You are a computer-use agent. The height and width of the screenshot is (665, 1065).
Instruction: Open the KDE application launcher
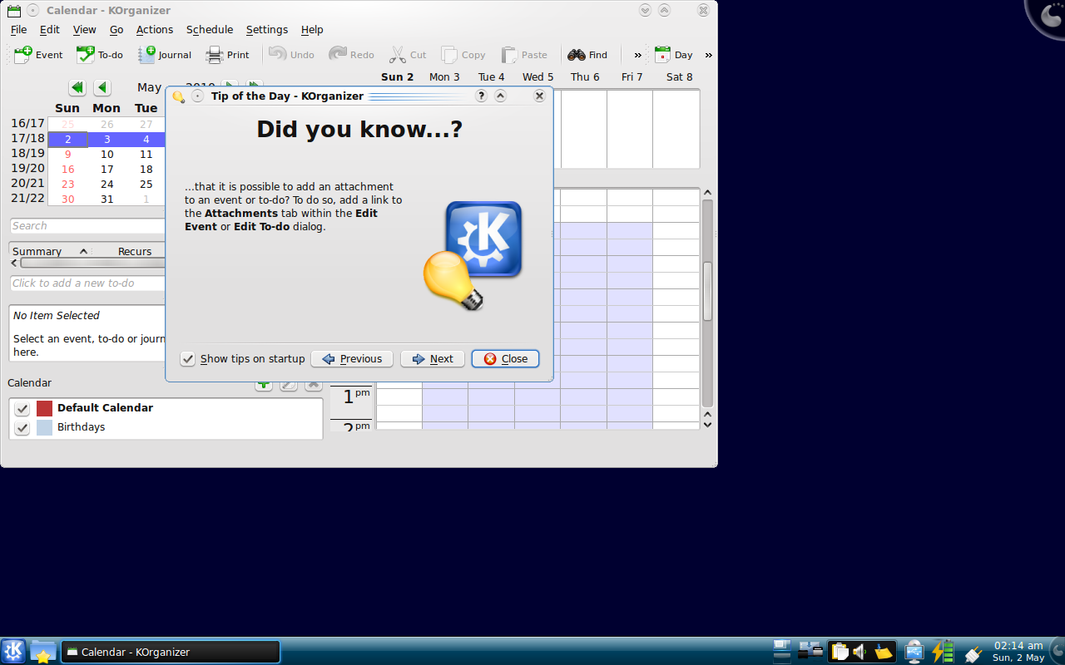click(13, 651)
